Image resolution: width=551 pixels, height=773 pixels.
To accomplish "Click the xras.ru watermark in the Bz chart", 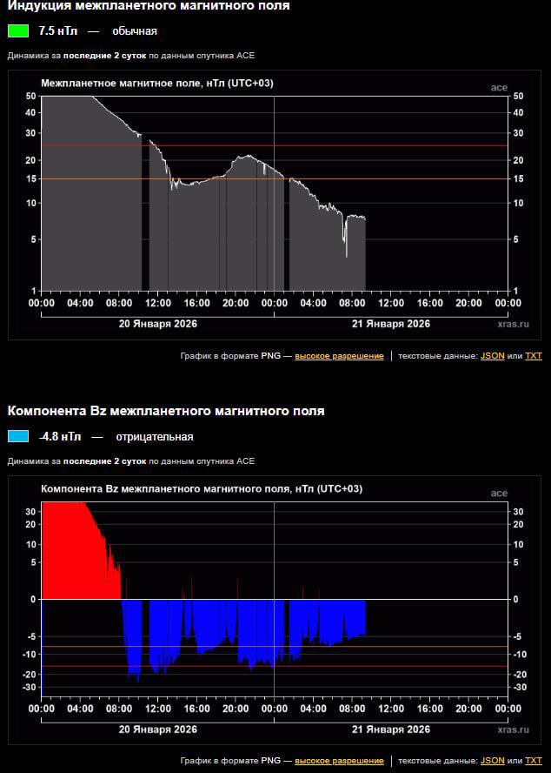I will point(512,729).
